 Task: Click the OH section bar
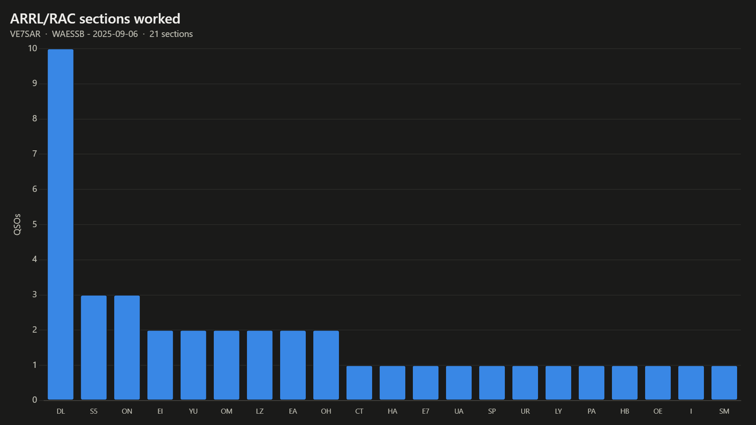[x=326, y=365]
